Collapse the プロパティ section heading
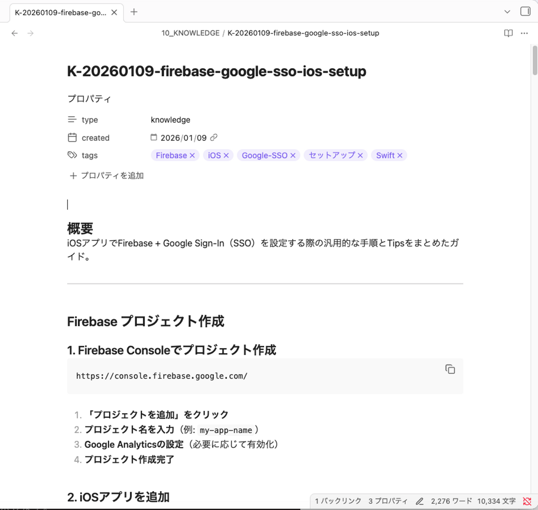The width and height of the screenshot is (538, 510). point(89,99)
